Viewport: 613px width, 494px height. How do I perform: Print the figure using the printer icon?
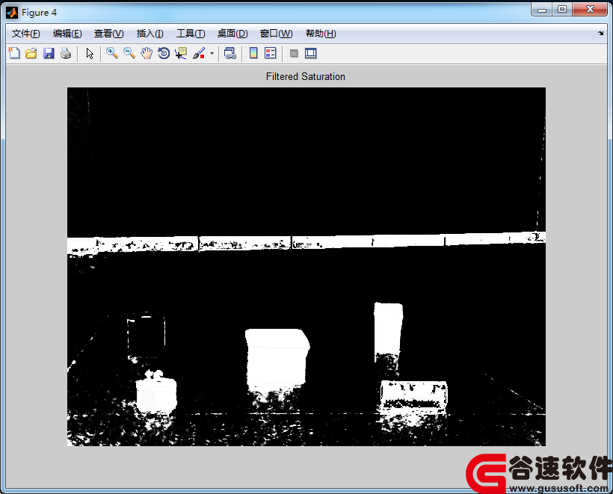point(66,53)
